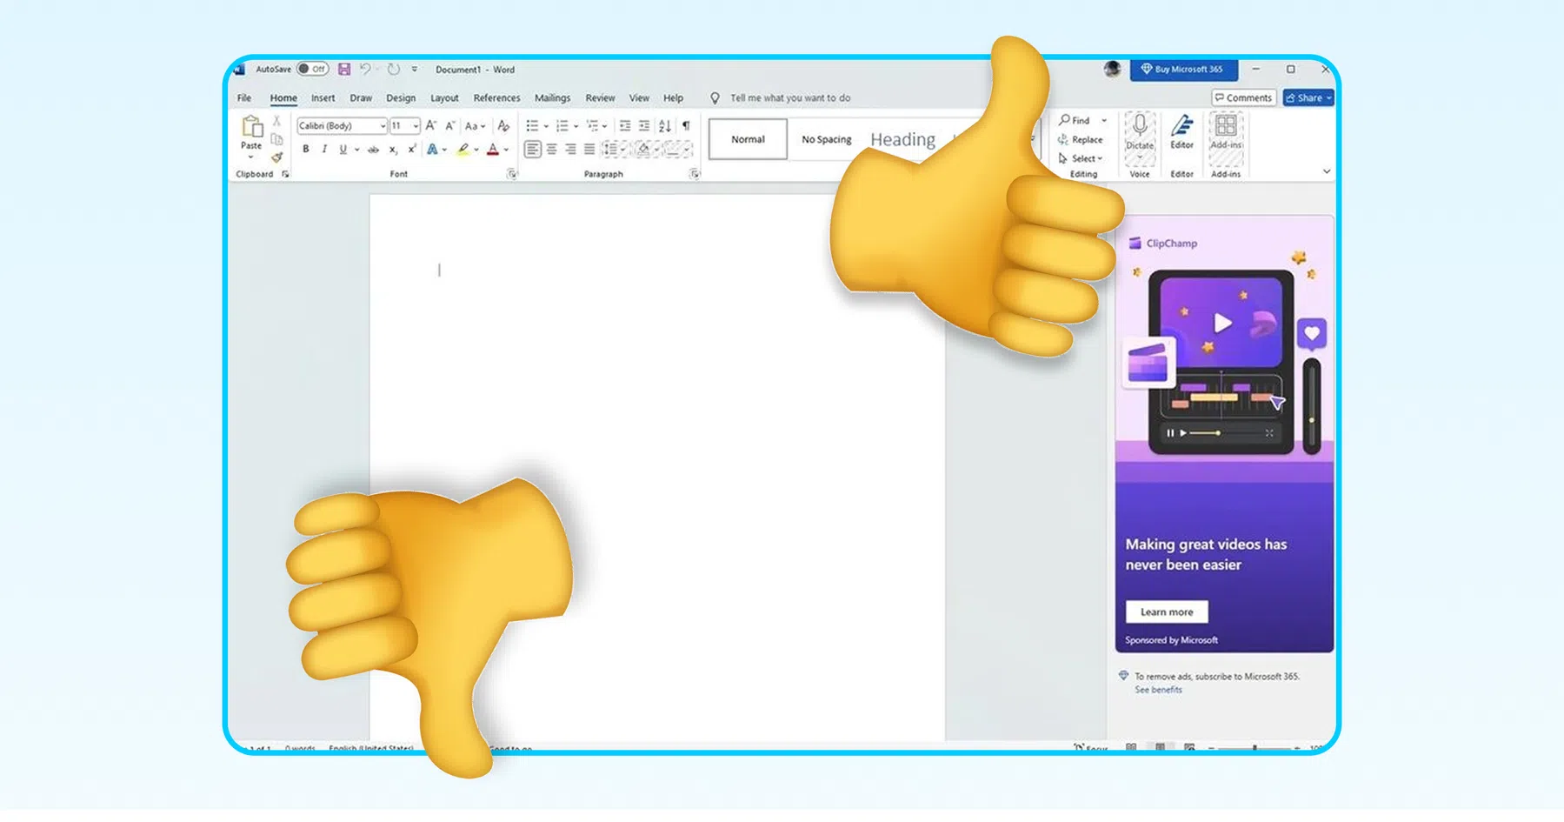Clear all formatting icon
The height and width of the screenshot is (822, 1564).
point(503,126)
